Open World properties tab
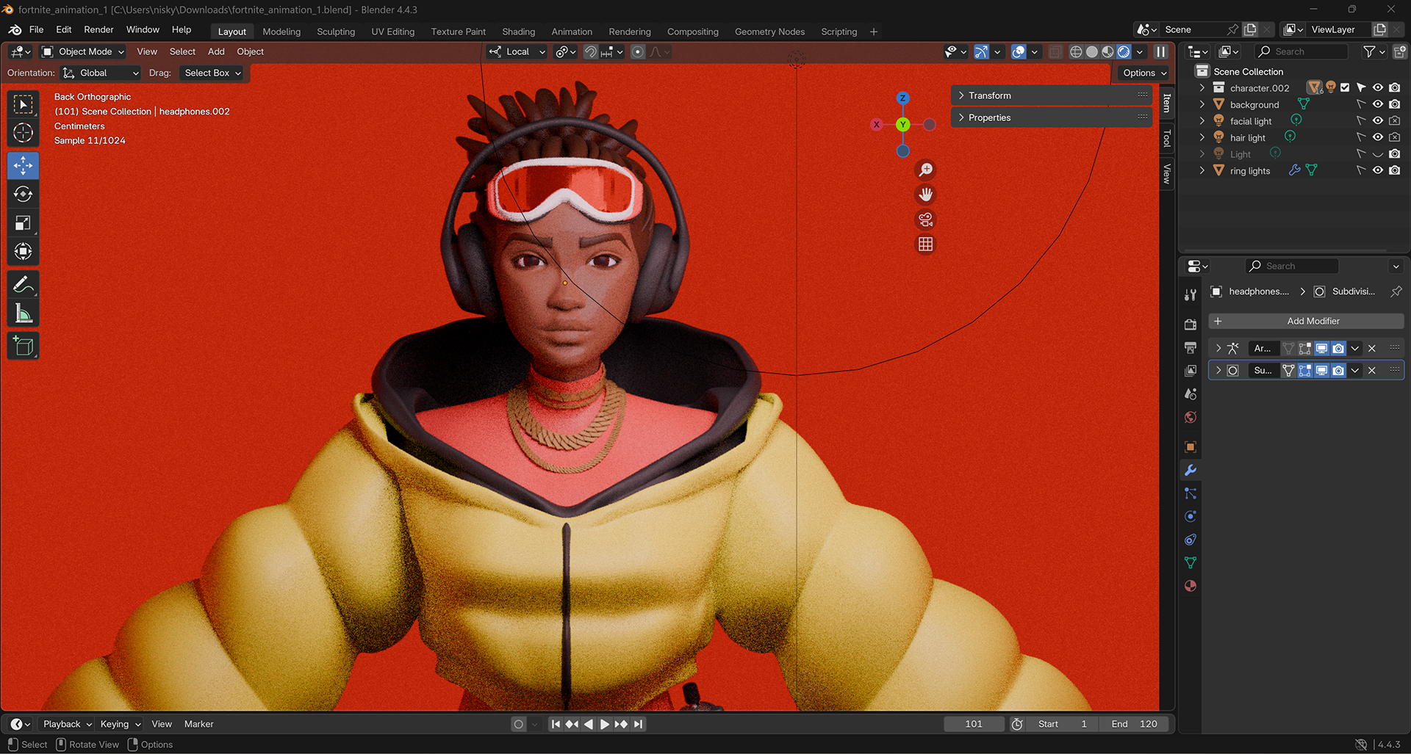 tap(1191, 418)
